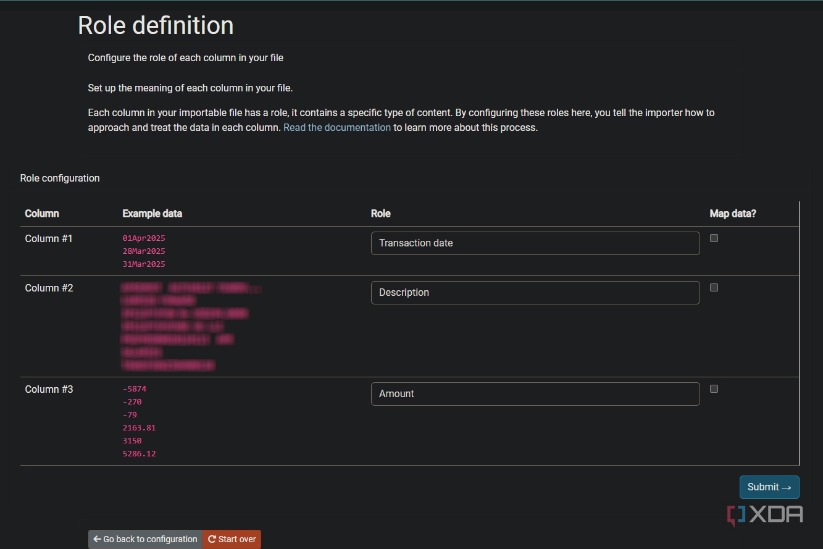Click the example amount 2163.81
823x549 pixels.
tap(140, 428)
